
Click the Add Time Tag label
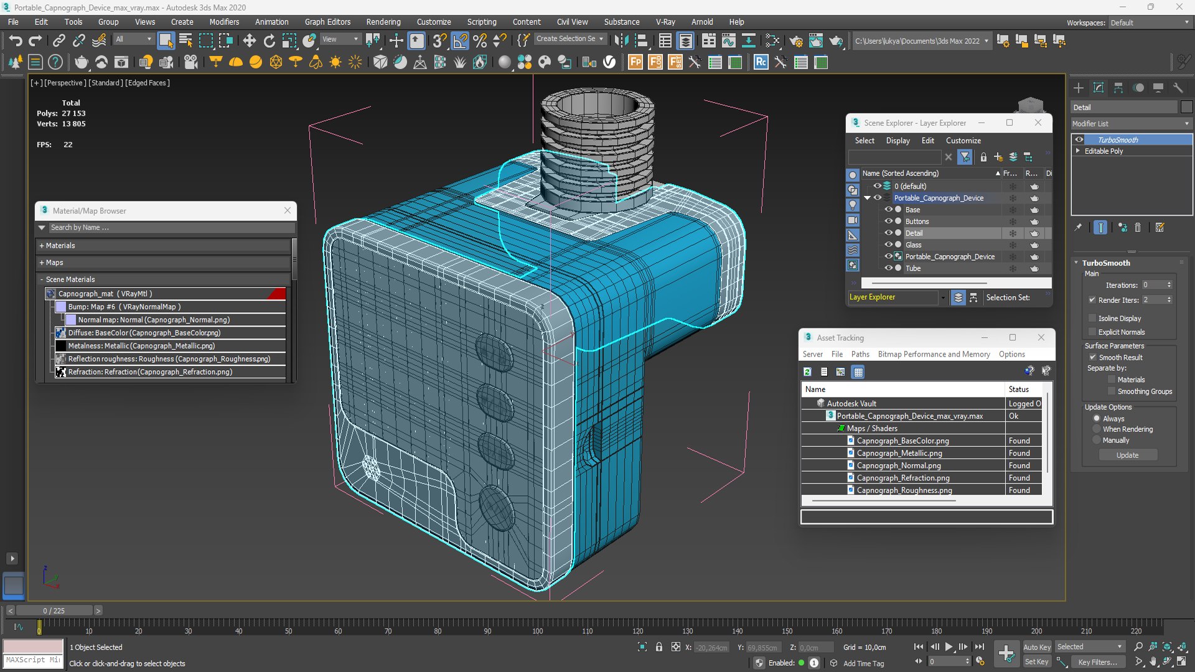863,663
